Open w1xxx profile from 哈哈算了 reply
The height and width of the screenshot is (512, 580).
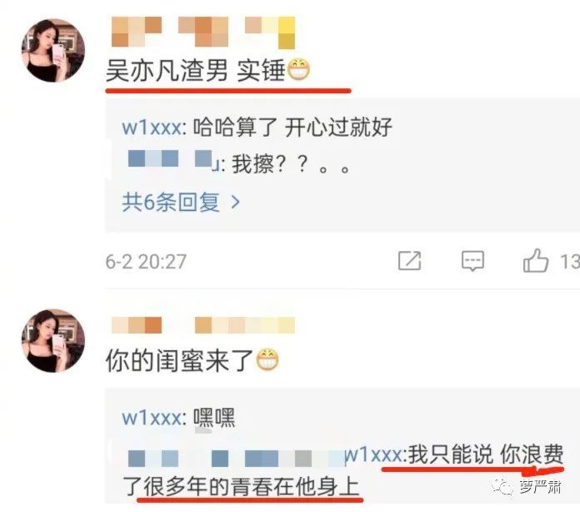[152, 128]
